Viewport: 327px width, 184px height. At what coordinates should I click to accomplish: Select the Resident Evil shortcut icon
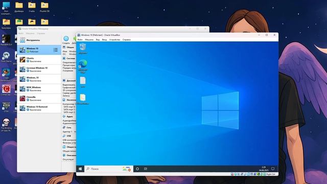6,40
